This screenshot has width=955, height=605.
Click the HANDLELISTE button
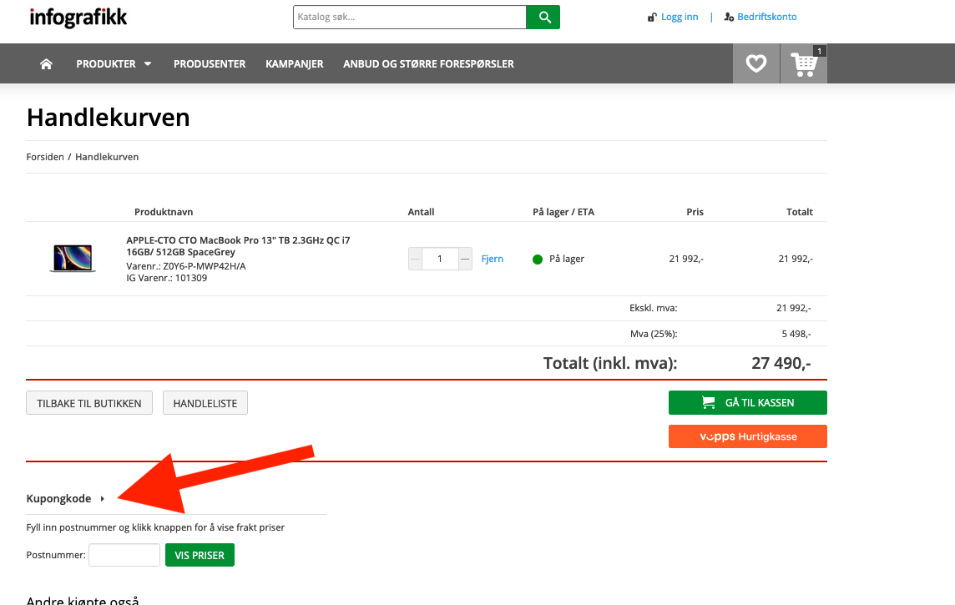click(x=205, y=403)
